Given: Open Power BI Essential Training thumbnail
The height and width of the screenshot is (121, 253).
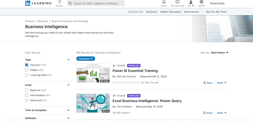Looking at the screenshot, I should click(x=93, y=73).
